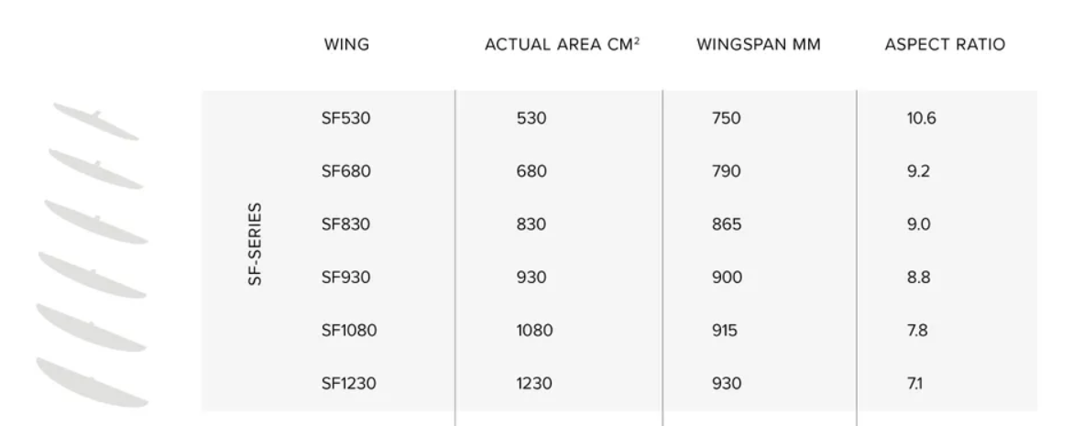
Task: Select the ASPECT RATIO column header
Action: pos(945,44)
